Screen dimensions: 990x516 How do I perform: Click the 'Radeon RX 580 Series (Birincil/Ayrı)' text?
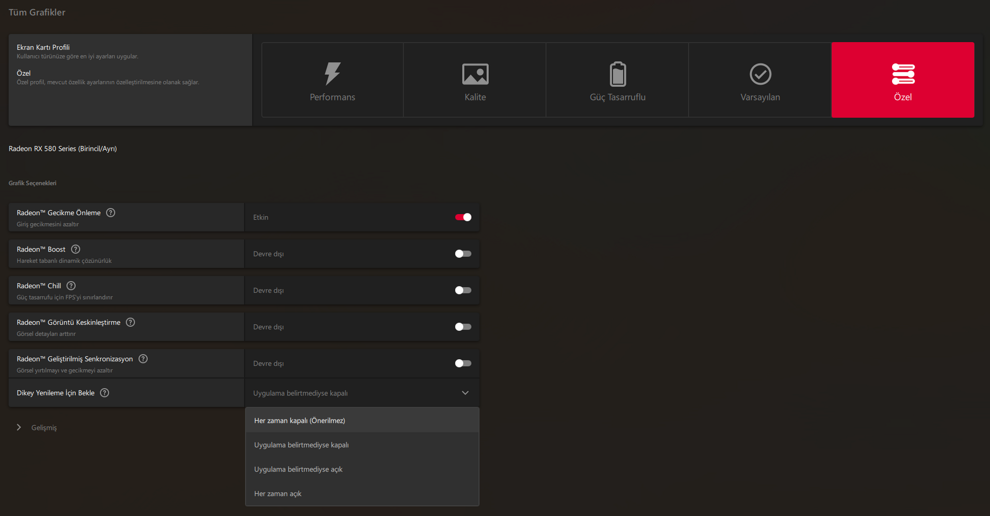pyautogui.click(x=63, y=149)
